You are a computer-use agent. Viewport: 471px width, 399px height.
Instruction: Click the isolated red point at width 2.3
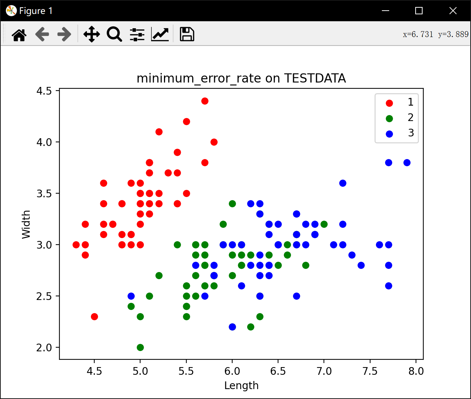(94, 316)
